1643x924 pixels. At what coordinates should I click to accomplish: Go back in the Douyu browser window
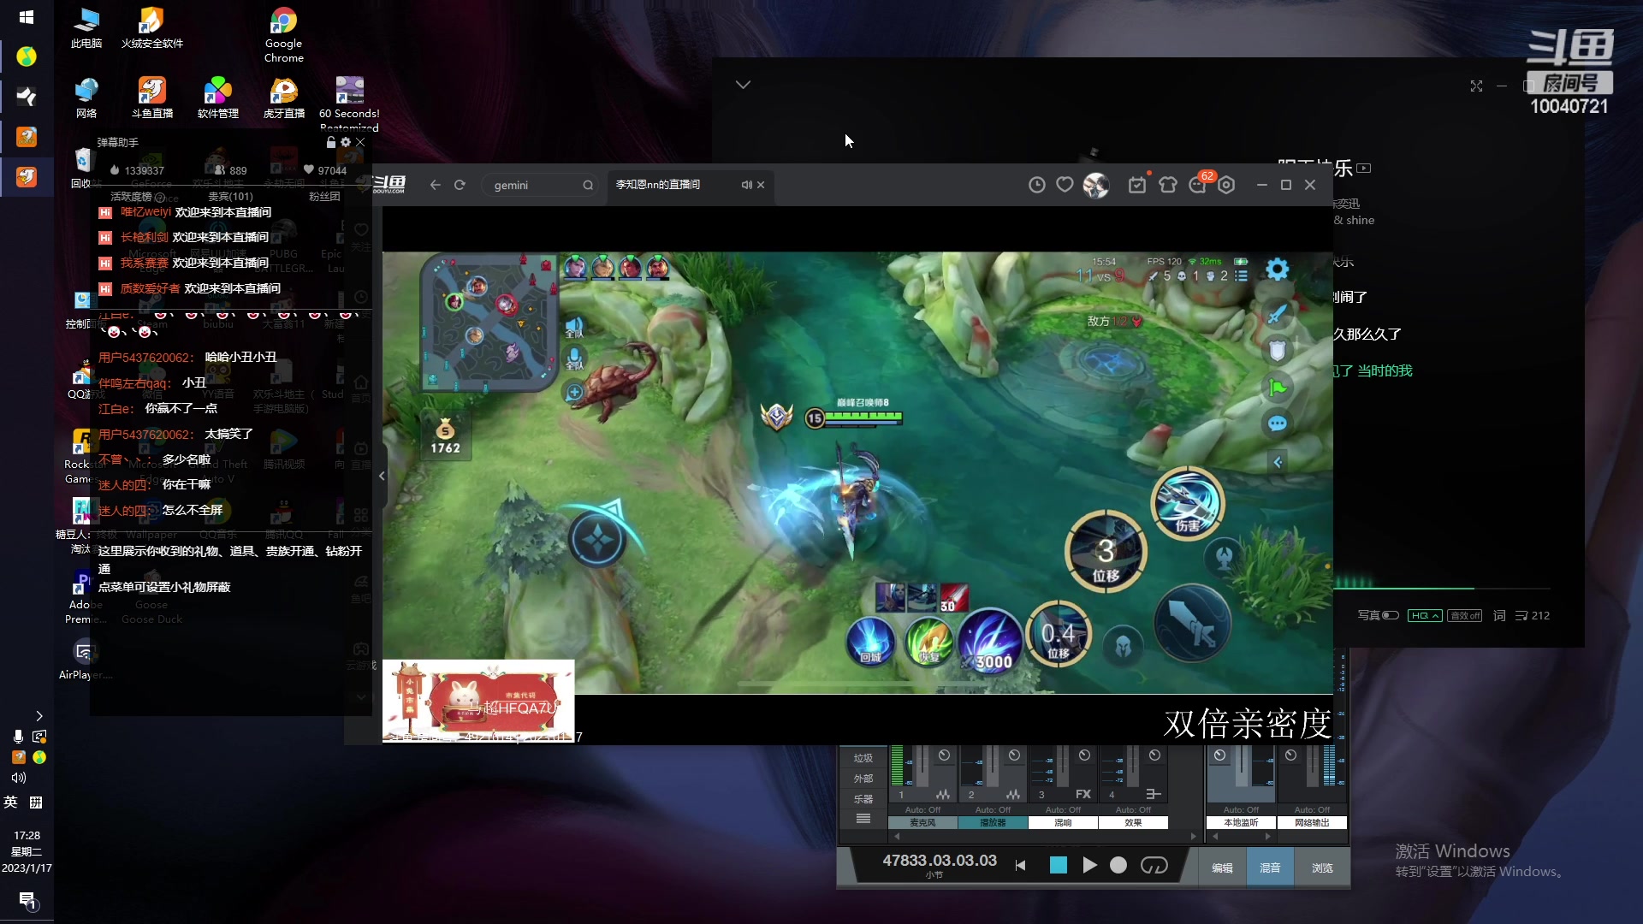[x=435, y=185]
